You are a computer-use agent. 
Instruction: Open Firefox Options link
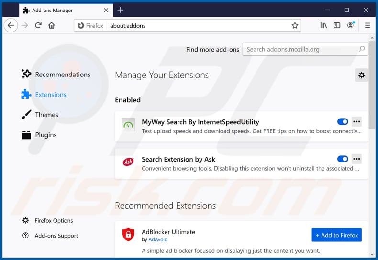tap(47, 220)
